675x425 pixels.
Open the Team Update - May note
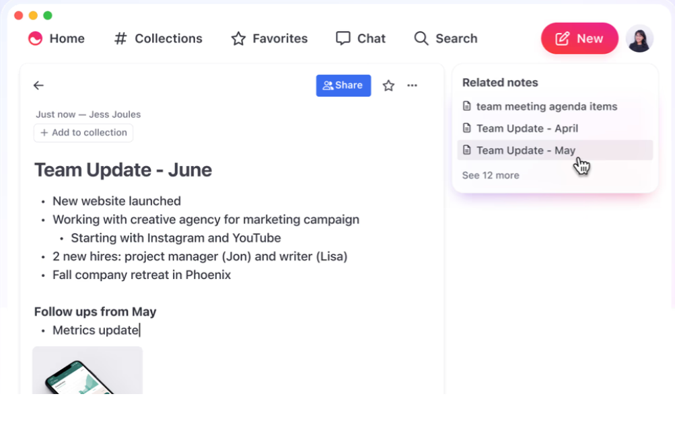coord(526,151)
